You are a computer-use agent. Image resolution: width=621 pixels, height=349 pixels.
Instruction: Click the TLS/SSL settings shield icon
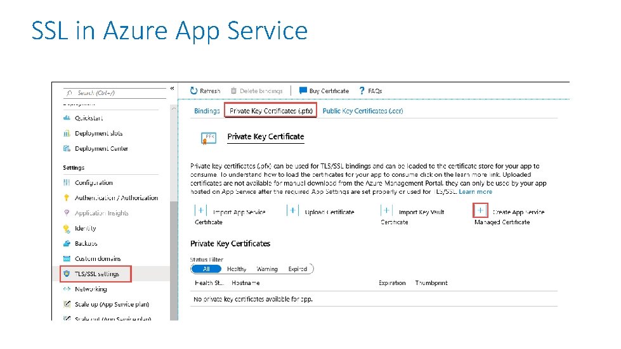[x=67, y=274]
